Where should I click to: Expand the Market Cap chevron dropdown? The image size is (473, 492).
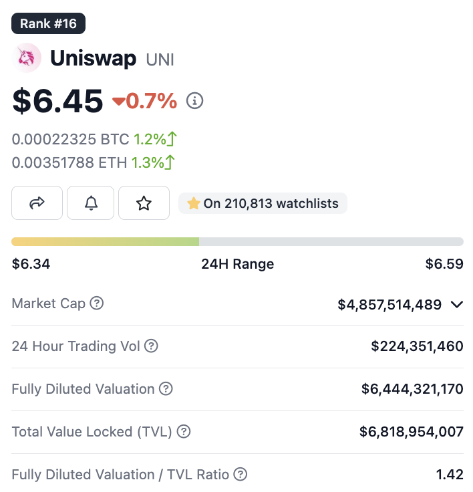457,305
